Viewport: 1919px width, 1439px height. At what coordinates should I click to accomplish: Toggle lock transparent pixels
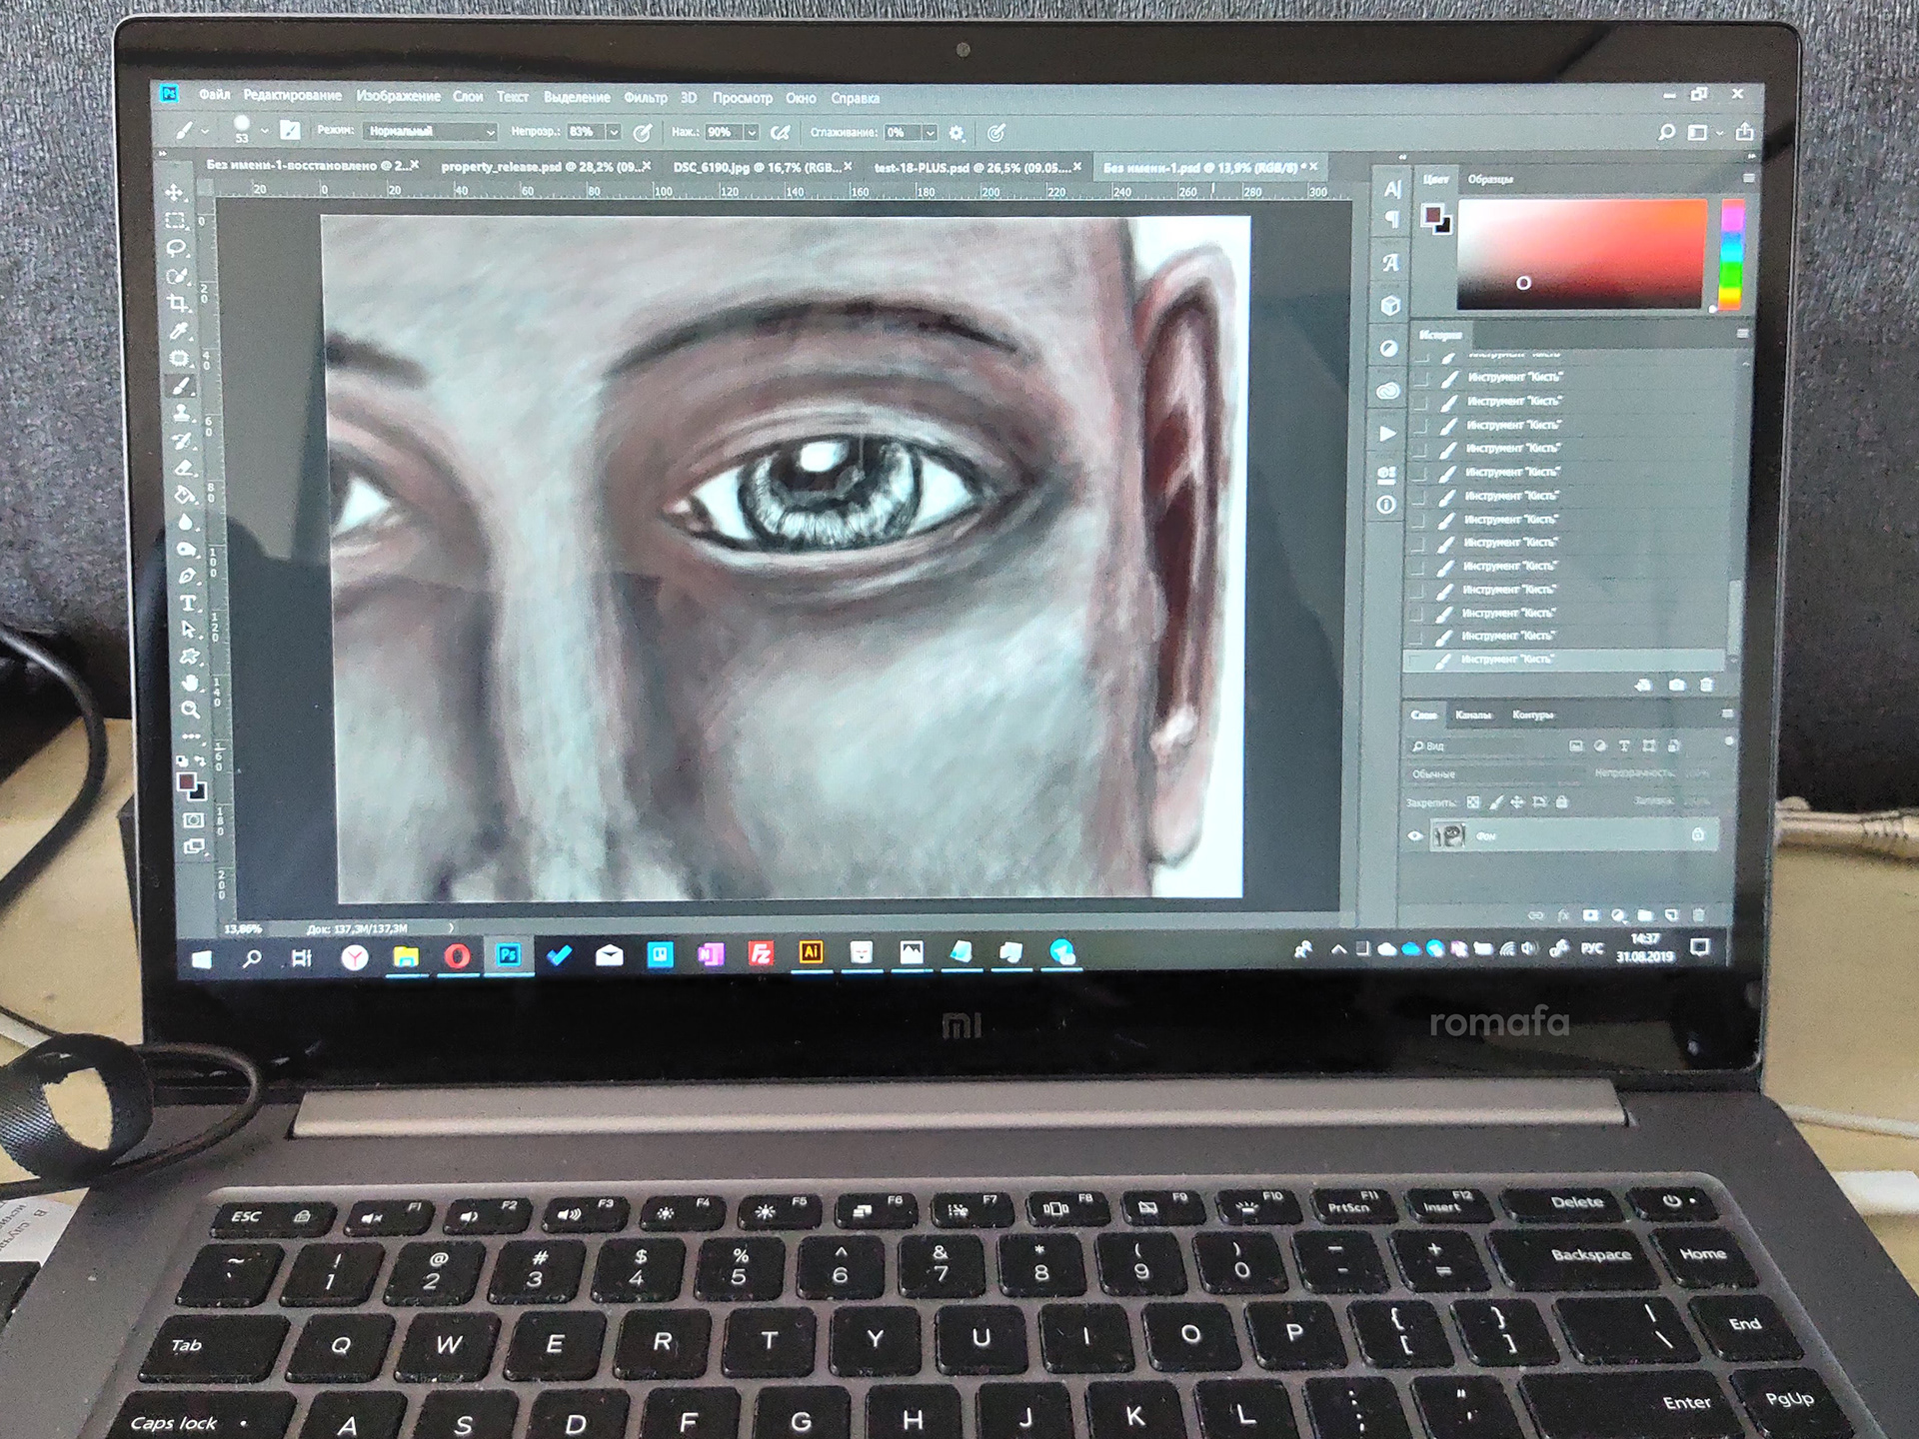click(x=1473, y=802)
